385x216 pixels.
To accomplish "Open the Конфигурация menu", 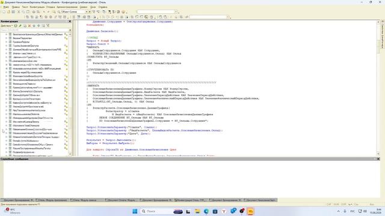I will 37,7.
